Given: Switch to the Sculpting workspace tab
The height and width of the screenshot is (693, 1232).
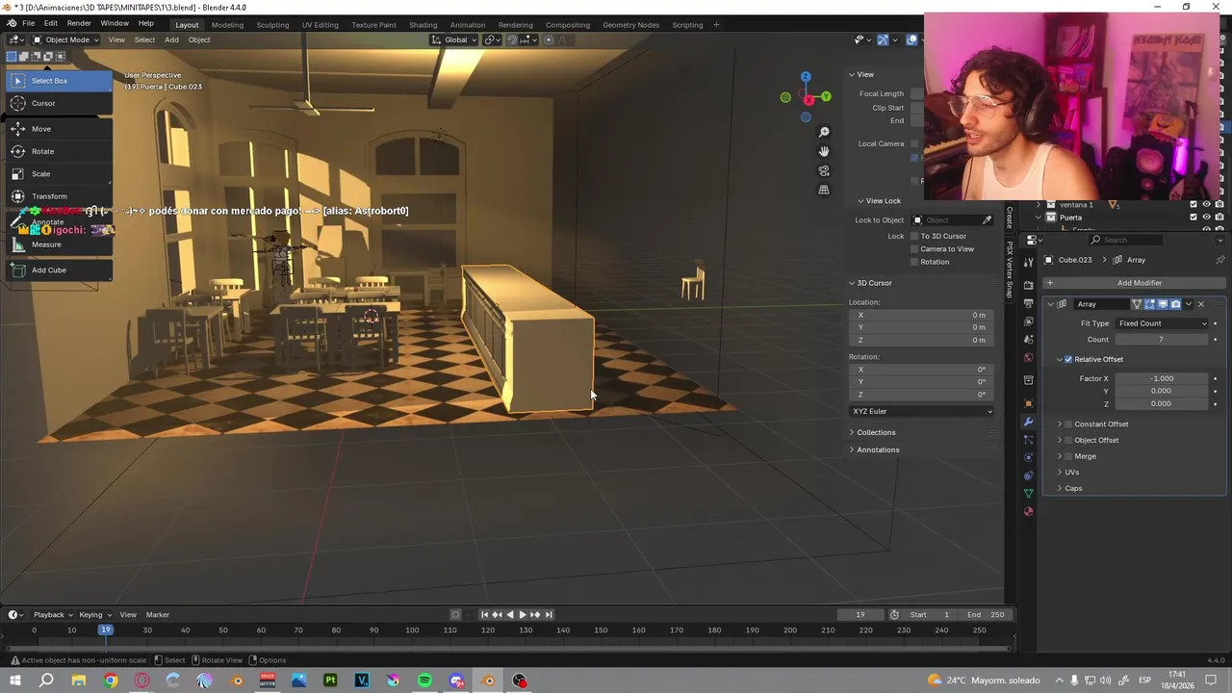Looking at the screenshot, I should [272, 24].
